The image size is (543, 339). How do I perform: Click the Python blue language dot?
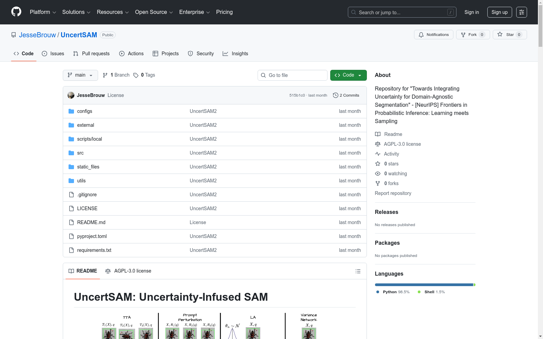click(378, 292)
